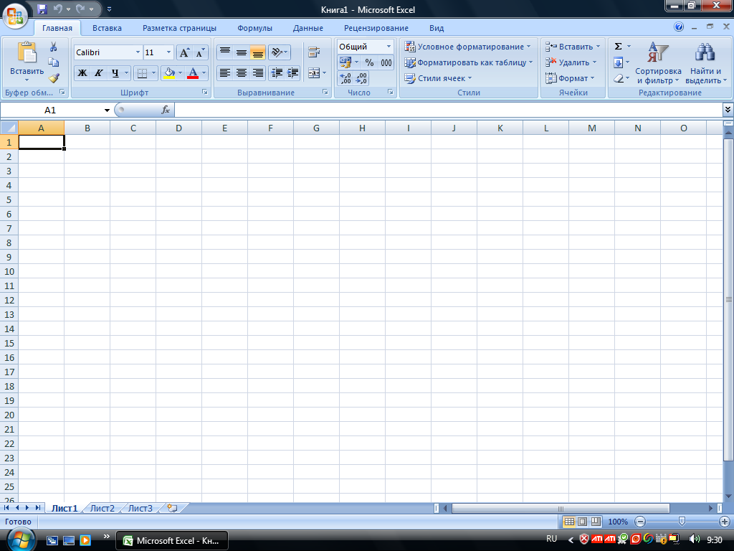The image size is (734, 551).
Task: Apply percent style format
Action: coord(369,62)
